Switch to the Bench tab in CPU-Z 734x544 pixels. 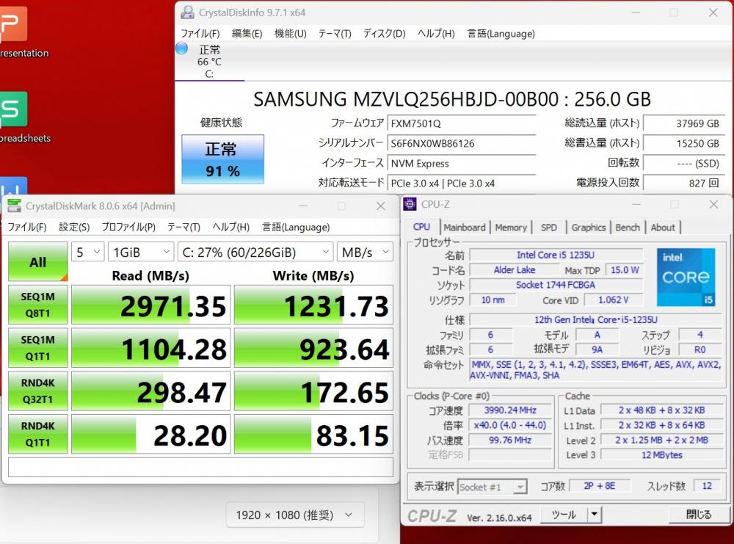(x=628, y=228)
